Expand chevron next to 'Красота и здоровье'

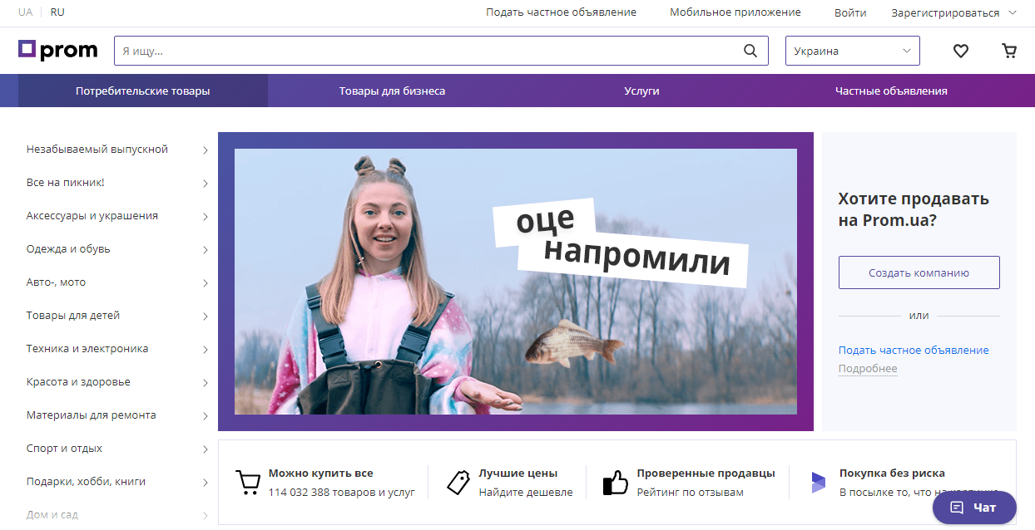coord(206,383)
